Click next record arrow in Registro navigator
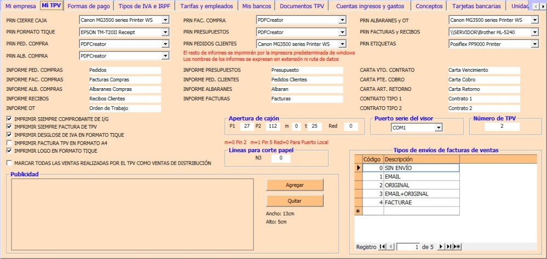The height and width of the screenshot is (259, 547). [x=441, y=247]
